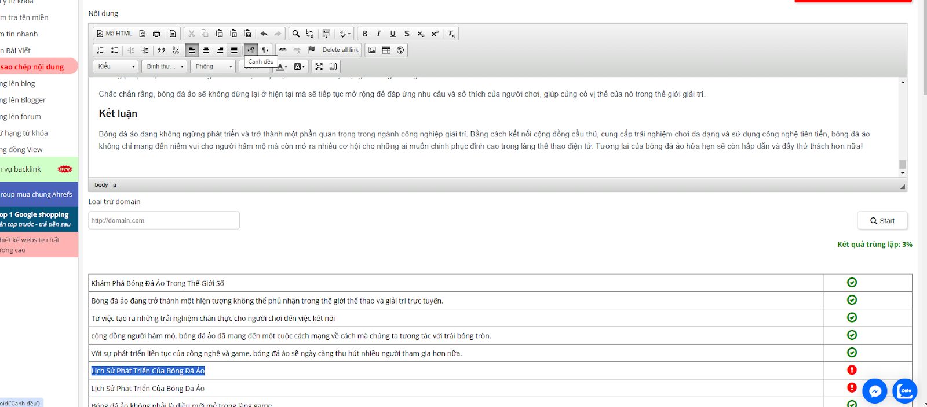Toggle italic formatting
Viewport: 927px width, 407px height.
tap(379, 34)
